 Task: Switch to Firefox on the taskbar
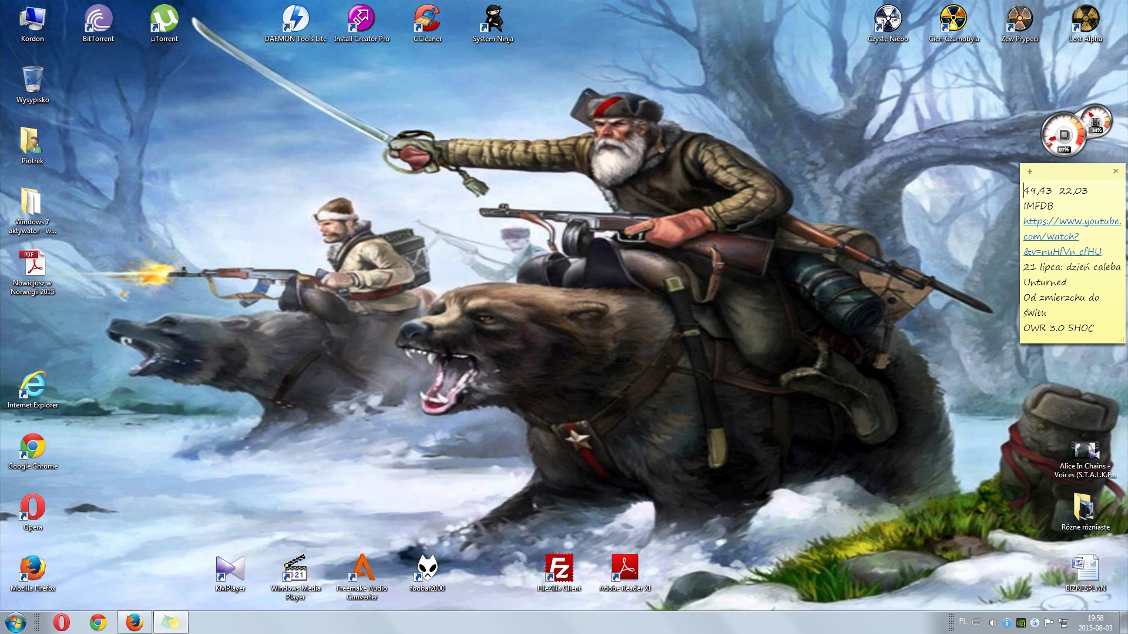coord(135,622)
